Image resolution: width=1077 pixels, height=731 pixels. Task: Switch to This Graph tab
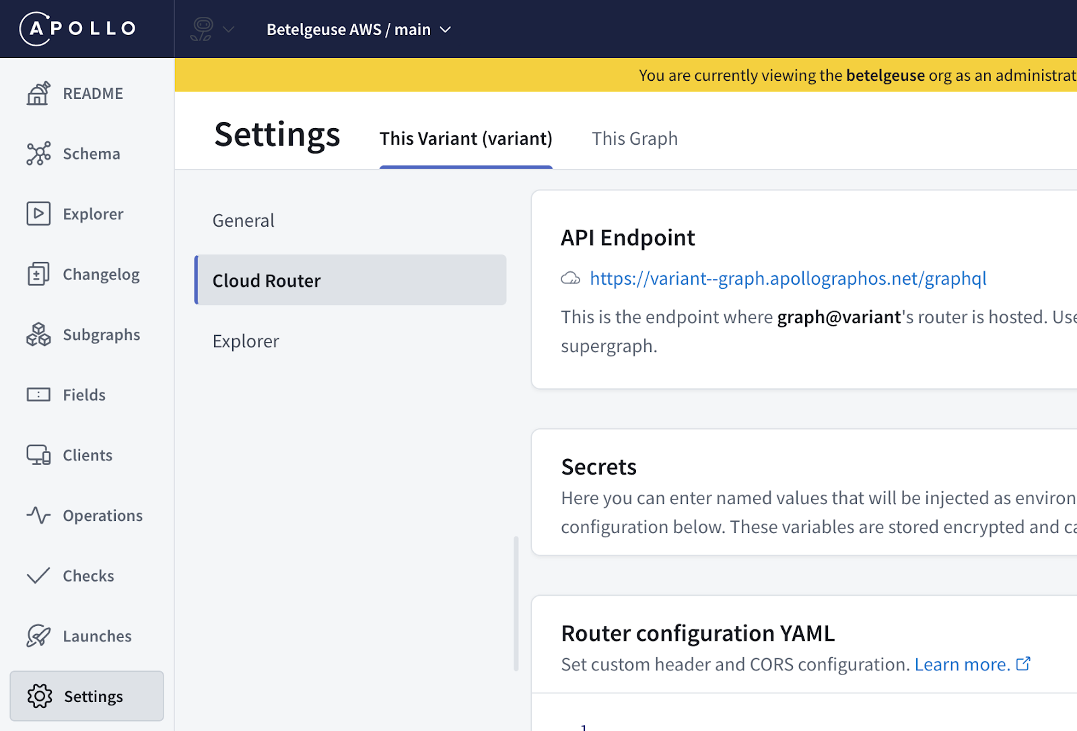(635, 139)
